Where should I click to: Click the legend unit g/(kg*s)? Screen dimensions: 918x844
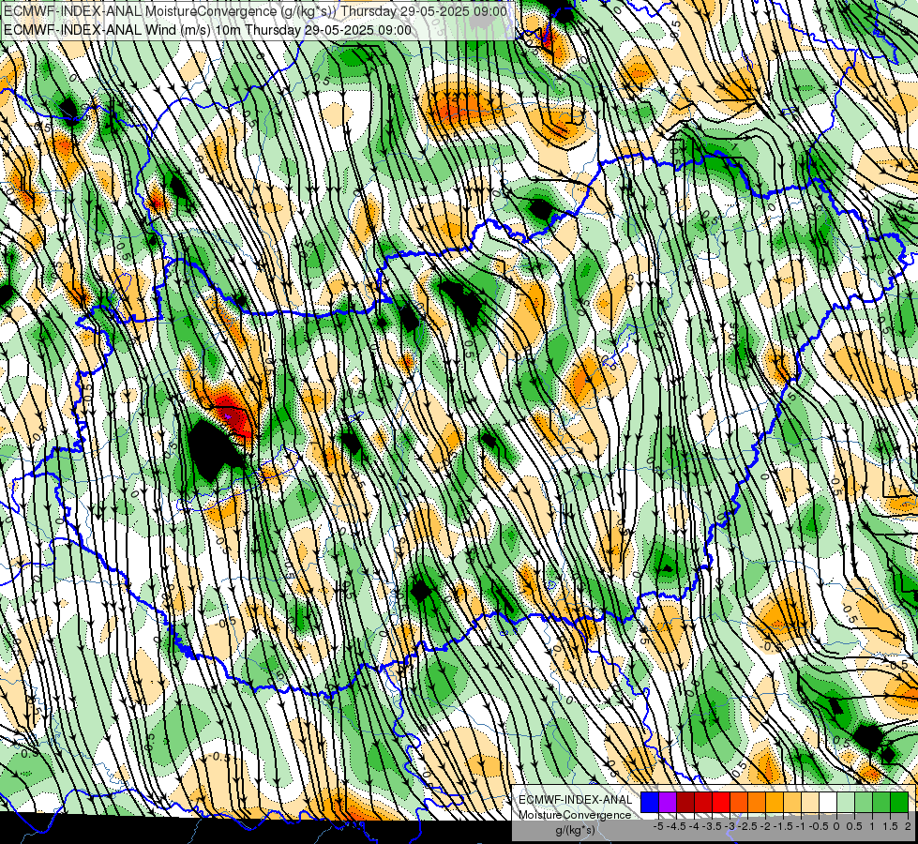point(575,830)
